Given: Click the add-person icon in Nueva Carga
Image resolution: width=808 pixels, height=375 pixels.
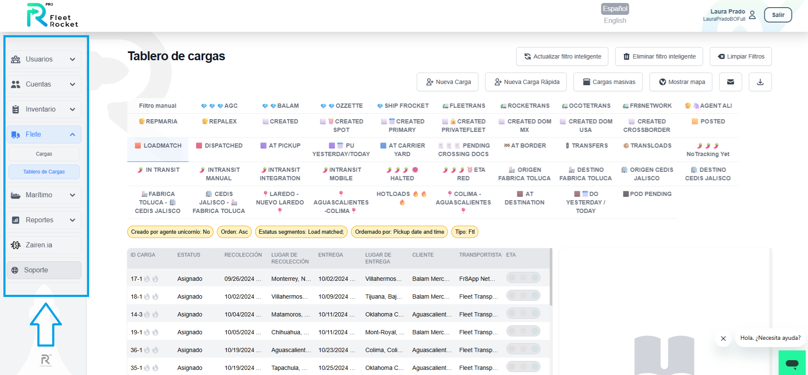Looking at the screenshot, I should (430, 82).
